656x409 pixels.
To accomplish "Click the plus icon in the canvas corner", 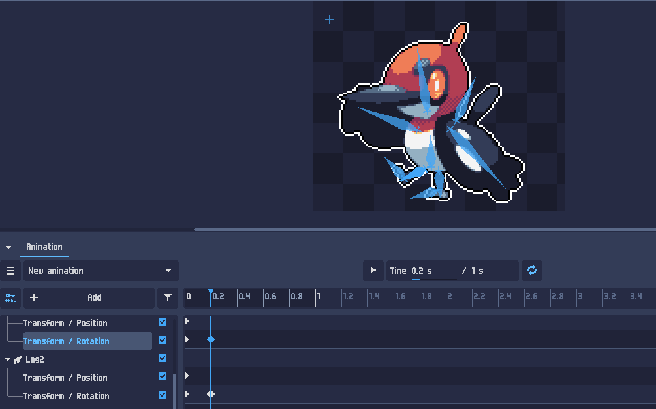I will tap(330, 20).
